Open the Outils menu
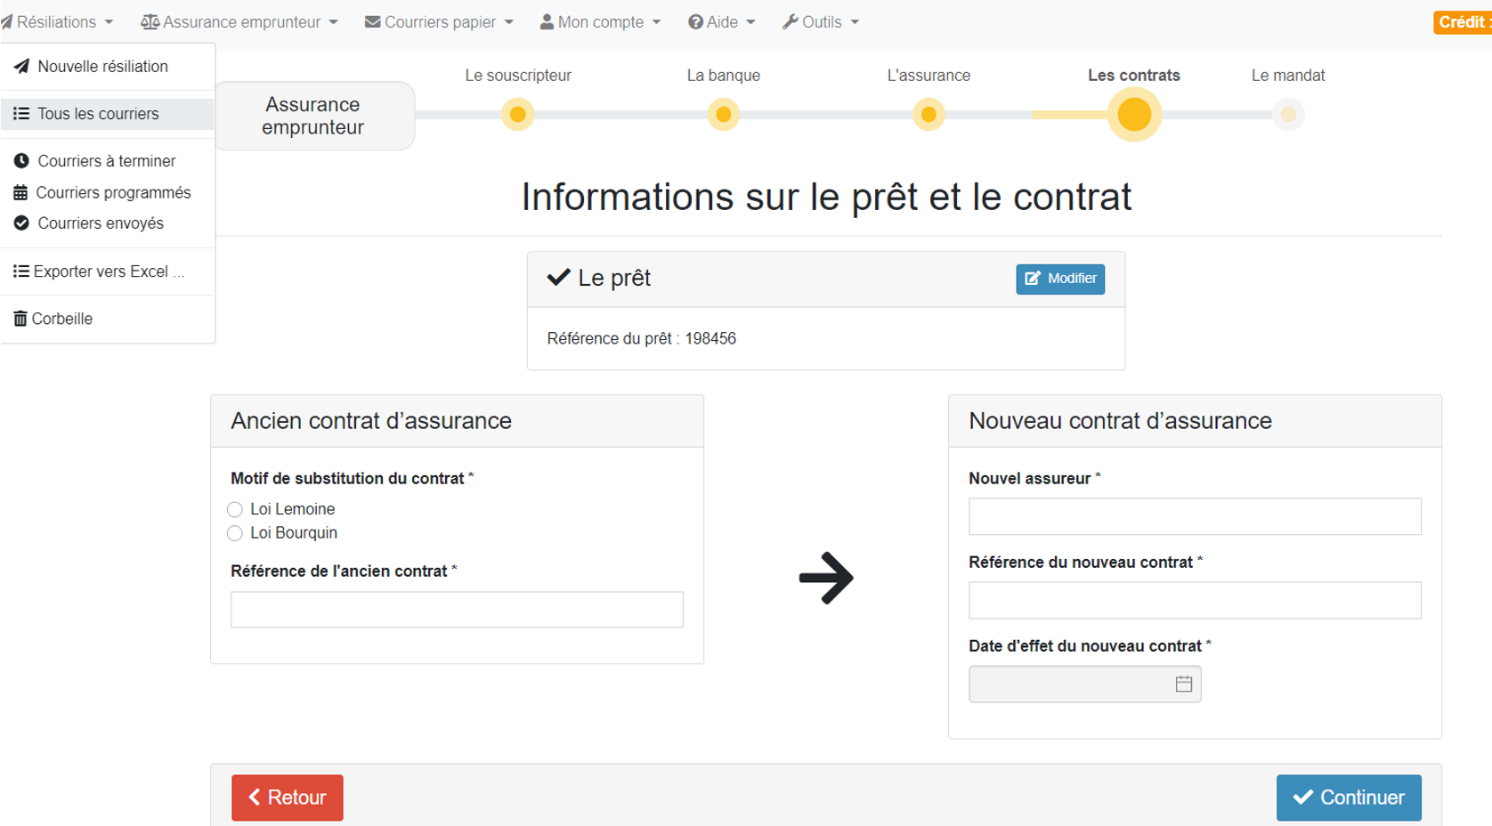The height and width of the screenshot is (826, 1492). pyautogui.click(x=821, y=22)
